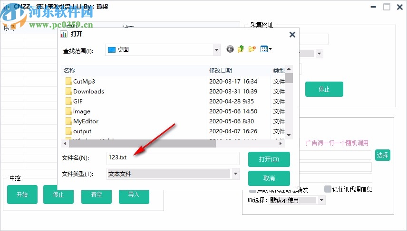
Task: Create a new folder icon in the dialog
Action: coord(252,49)
